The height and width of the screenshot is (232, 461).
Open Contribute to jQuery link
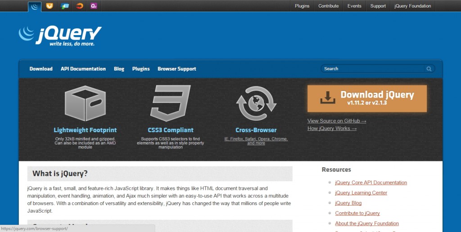(x=357, y=213)
